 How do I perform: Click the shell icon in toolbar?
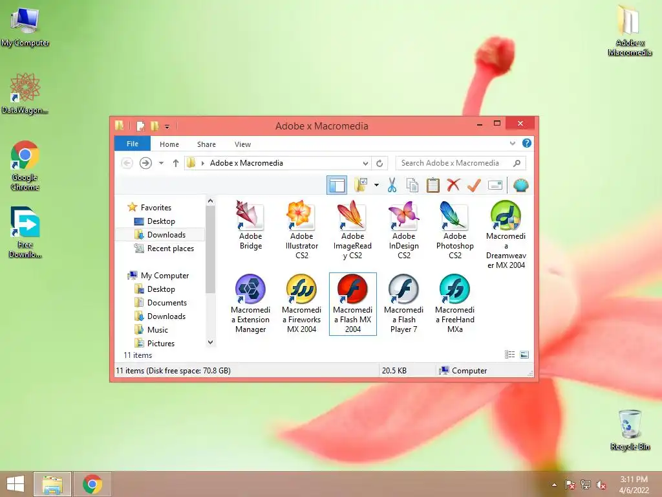tap(520, 185)
